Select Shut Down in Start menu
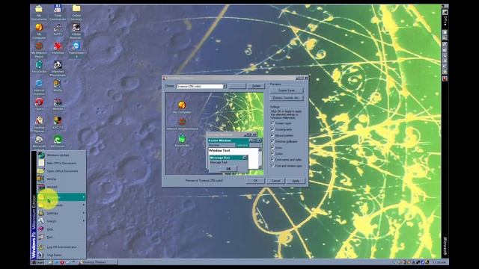This screenshot has height=269, width=479. 61,255
